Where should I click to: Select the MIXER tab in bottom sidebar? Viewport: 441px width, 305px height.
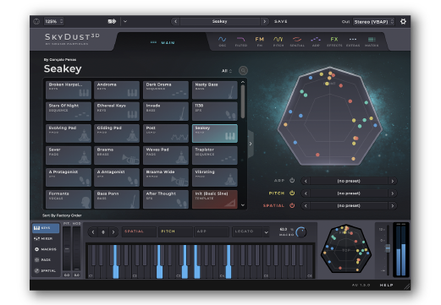(x=46, y=238)
